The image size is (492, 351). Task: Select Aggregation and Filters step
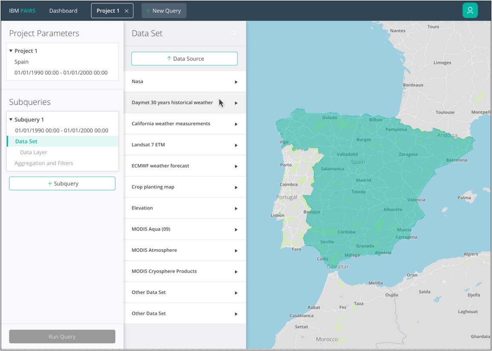tap(43, 163)
